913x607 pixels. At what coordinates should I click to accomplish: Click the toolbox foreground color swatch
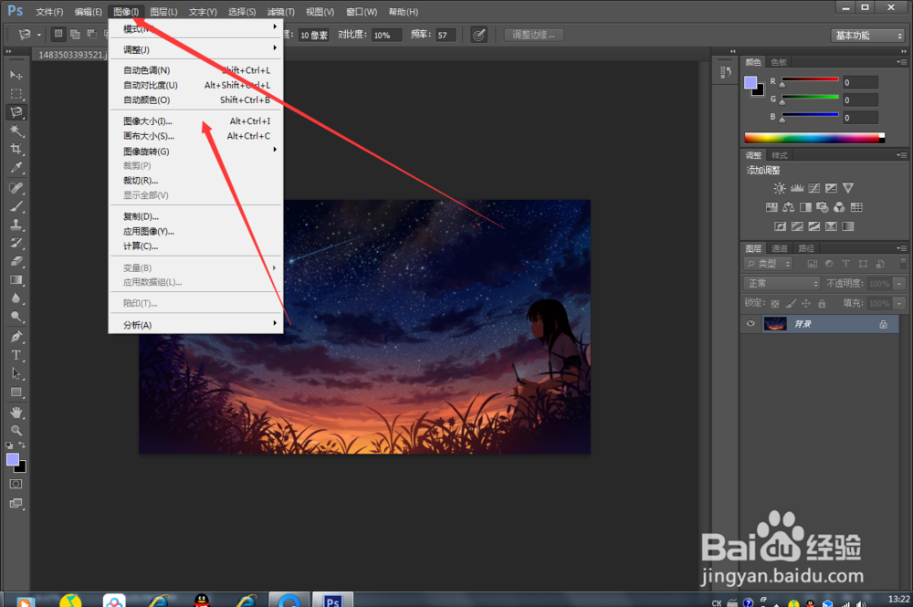click(x=12, y=460)
